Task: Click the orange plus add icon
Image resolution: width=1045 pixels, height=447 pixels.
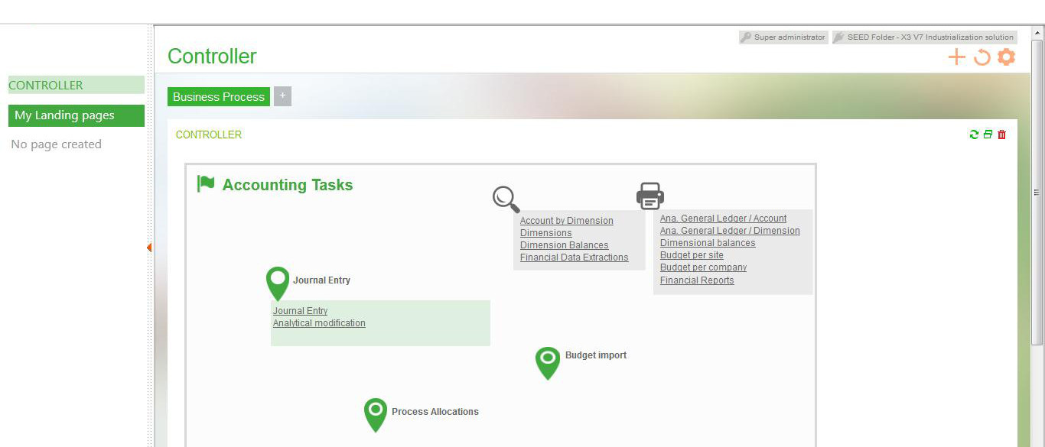Action: click(956, 57)
